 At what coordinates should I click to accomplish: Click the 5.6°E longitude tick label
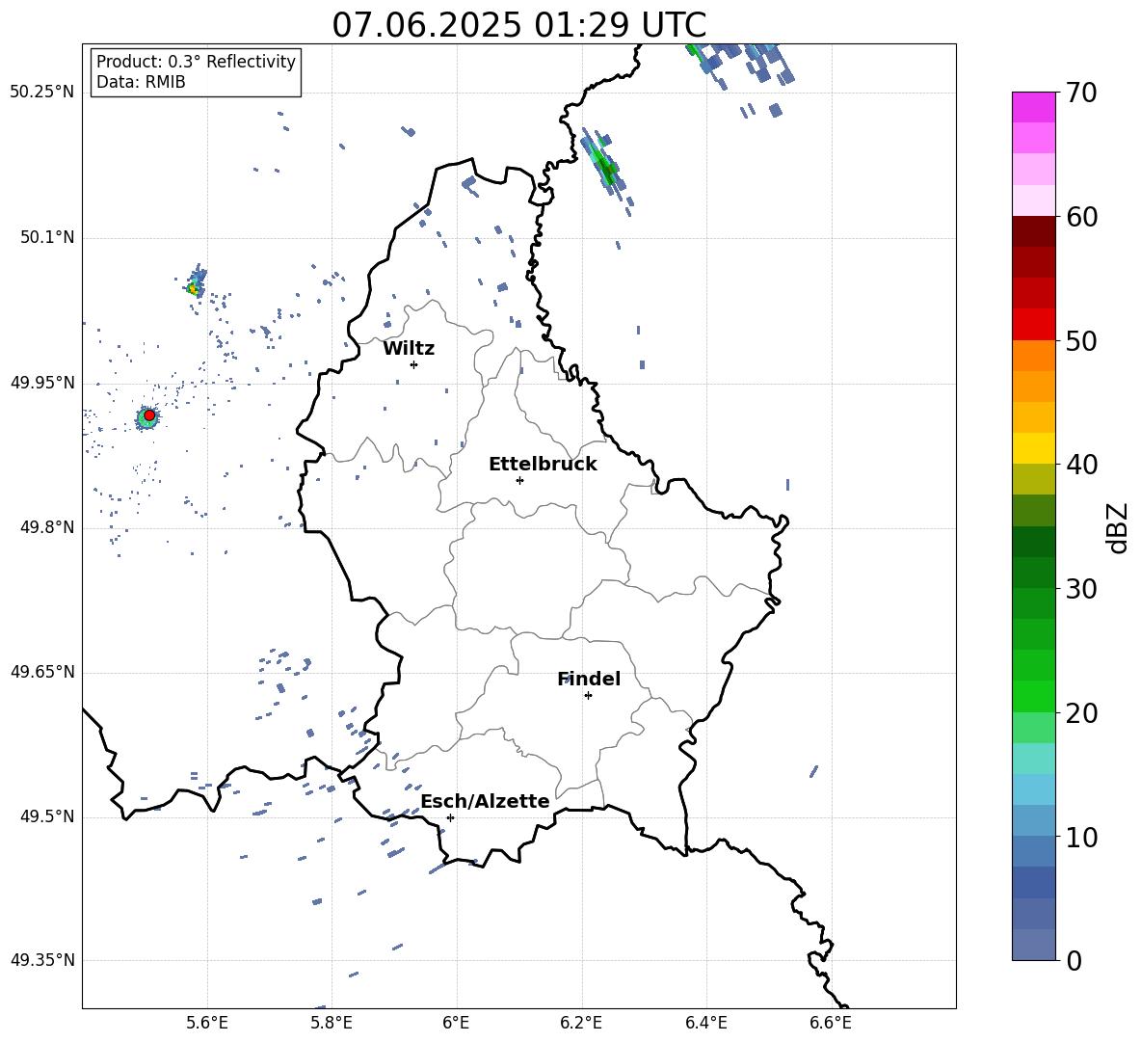pos(207,1023)
